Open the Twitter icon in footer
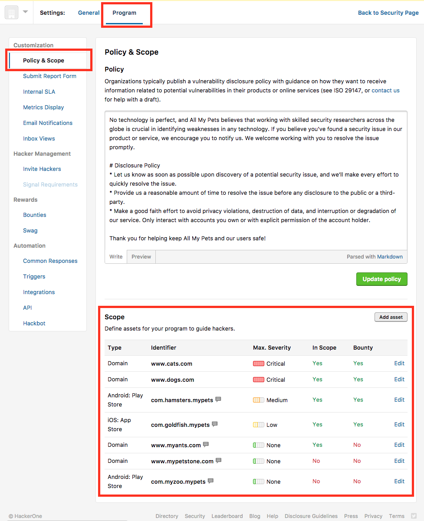Screen dimensions: 424x521 click(414, 516)
